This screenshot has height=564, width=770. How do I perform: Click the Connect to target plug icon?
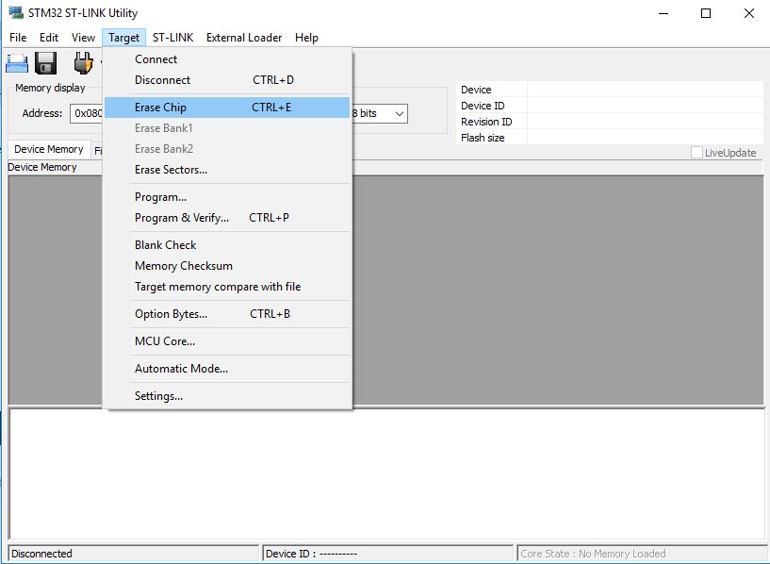pos(83,63)
